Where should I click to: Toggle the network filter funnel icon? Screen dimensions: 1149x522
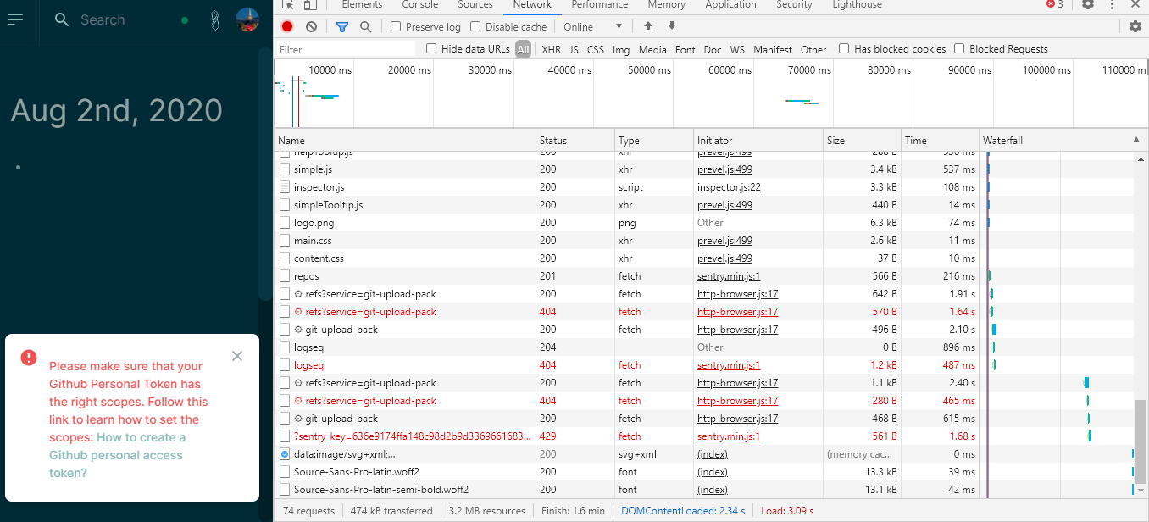(342, 26)
